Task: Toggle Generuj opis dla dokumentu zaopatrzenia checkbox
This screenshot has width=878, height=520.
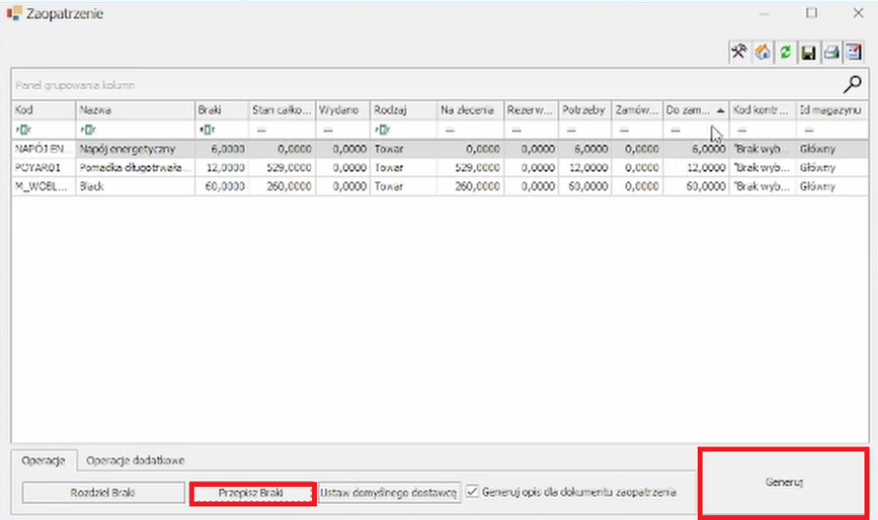Action: point(472,492)
